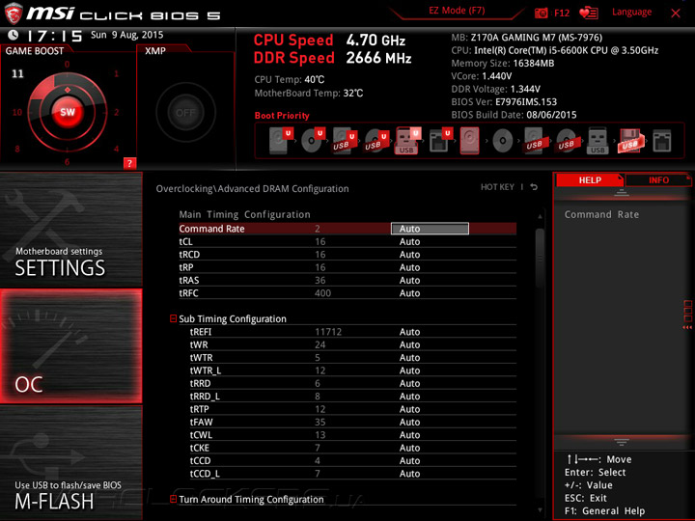Select the tCKE row
Screen dimensions: 695x521
click(353, 448)
